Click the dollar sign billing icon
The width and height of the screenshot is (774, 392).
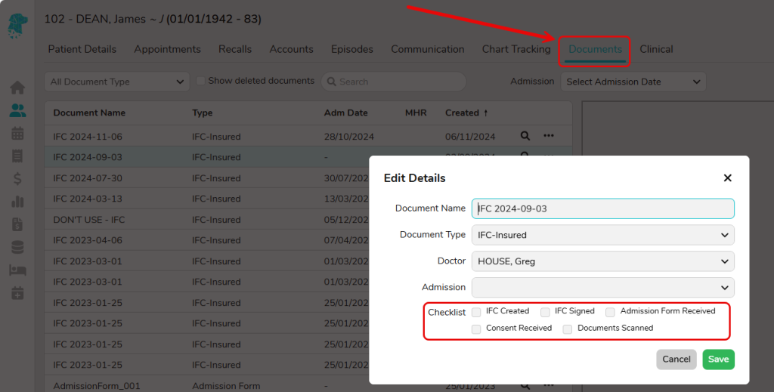17,179
